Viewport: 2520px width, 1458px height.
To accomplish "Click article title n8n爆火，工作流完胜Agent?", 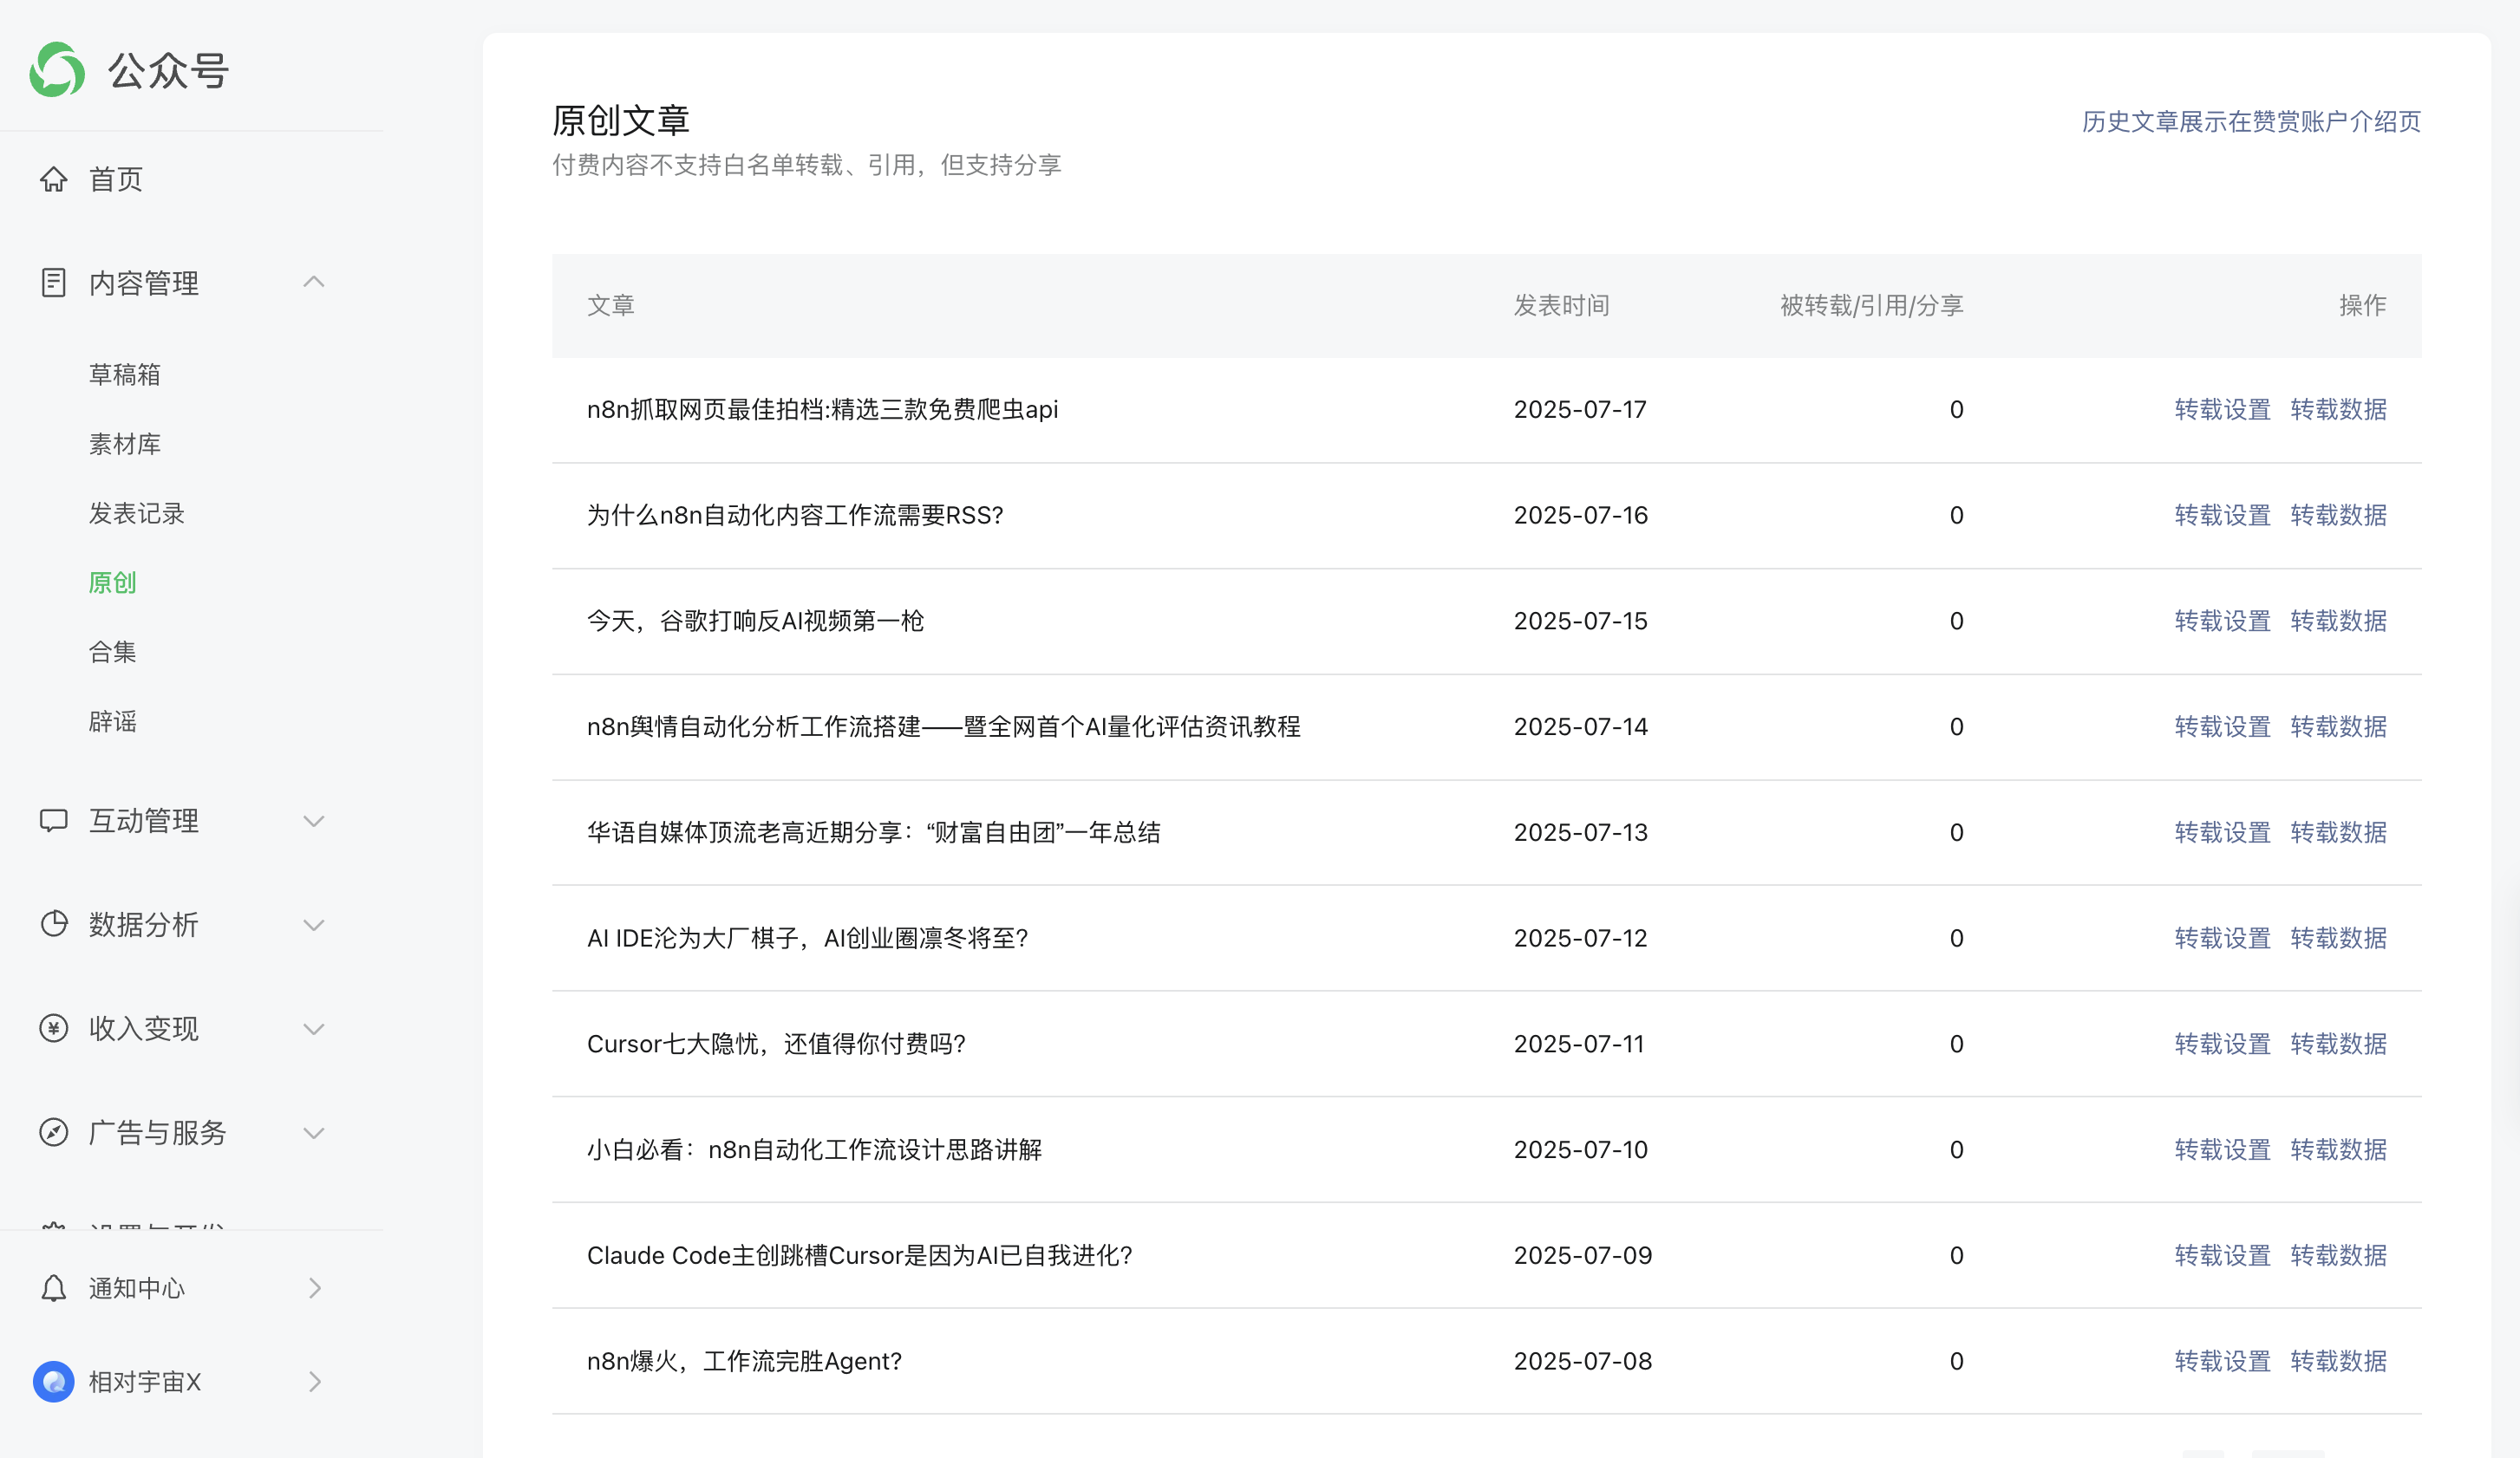I will (x=744, y=1361).
